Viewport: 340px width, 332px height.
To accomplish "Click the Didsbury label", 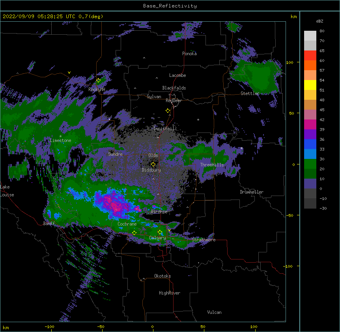I will [151, 170].
